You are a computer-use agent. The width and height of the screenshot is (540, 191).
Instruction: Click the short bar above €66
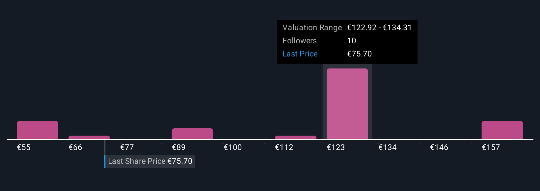click(89, 138)
